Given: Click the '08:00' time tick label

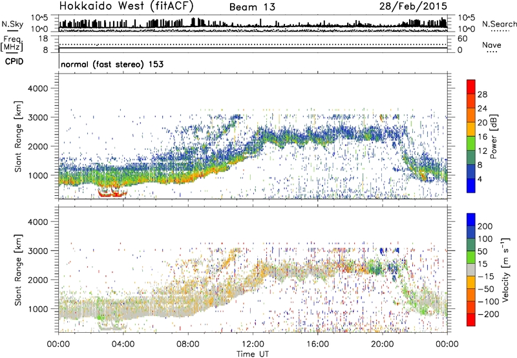Looking at the screenshot, I should point(188,344).
